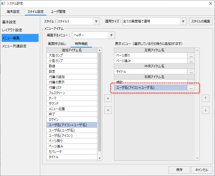
Task: Open ellipsis options for ページ進み row
Action: pos(191,61)
